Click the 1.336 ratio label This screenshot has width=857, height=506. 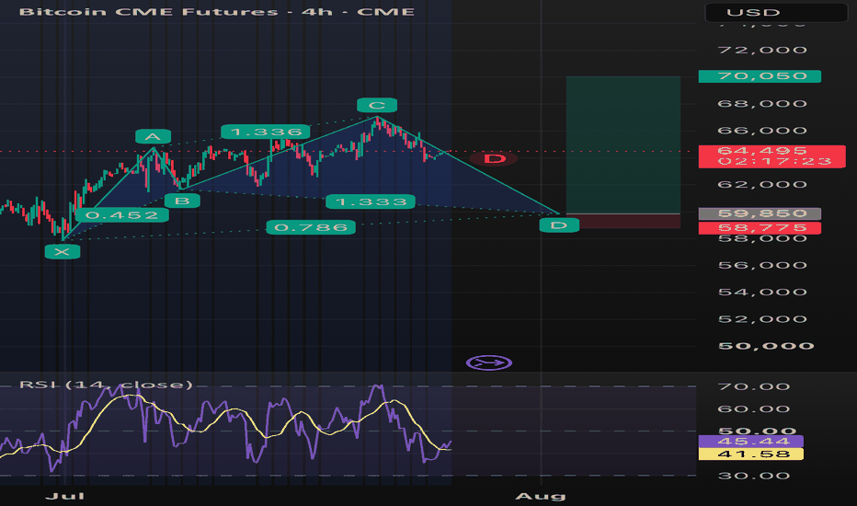coord(266,132)
